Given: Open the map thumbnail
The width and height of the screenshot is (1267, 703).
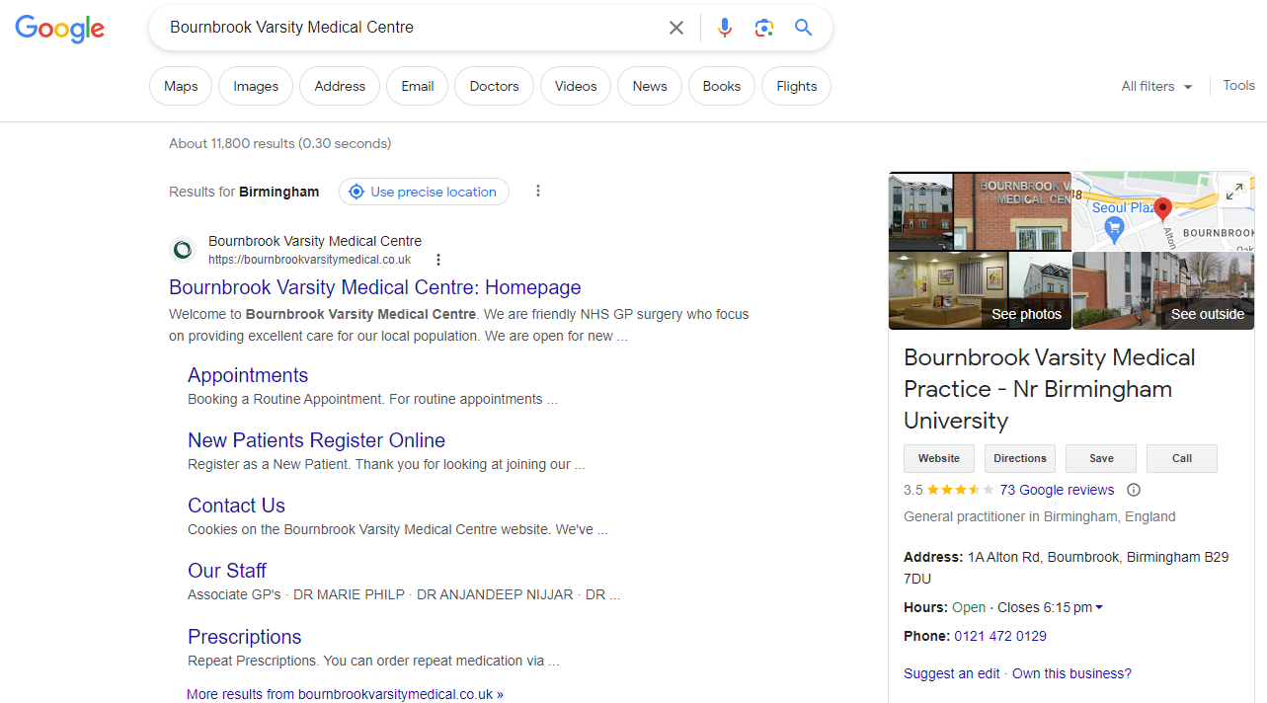Looking at the screenshot, I should click(1163, 211).
